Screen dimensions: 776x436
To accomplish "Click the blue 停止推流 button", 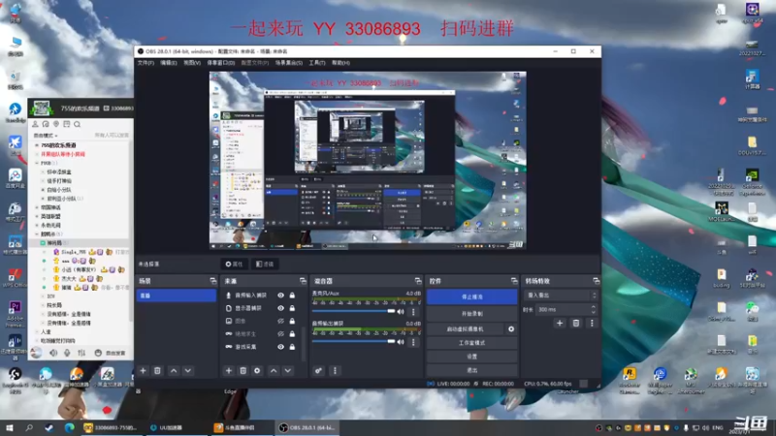I will click(x=472, y=296).
